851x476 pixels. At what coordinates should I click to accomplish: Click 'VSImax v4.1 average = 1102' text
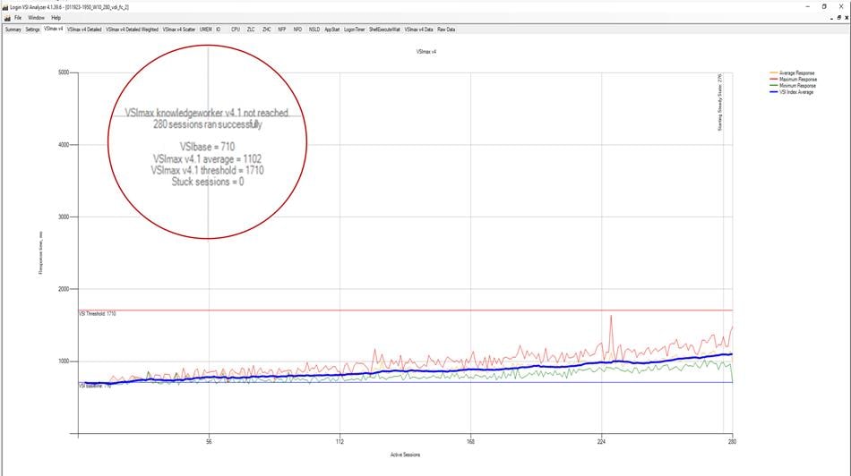point(207,159)
